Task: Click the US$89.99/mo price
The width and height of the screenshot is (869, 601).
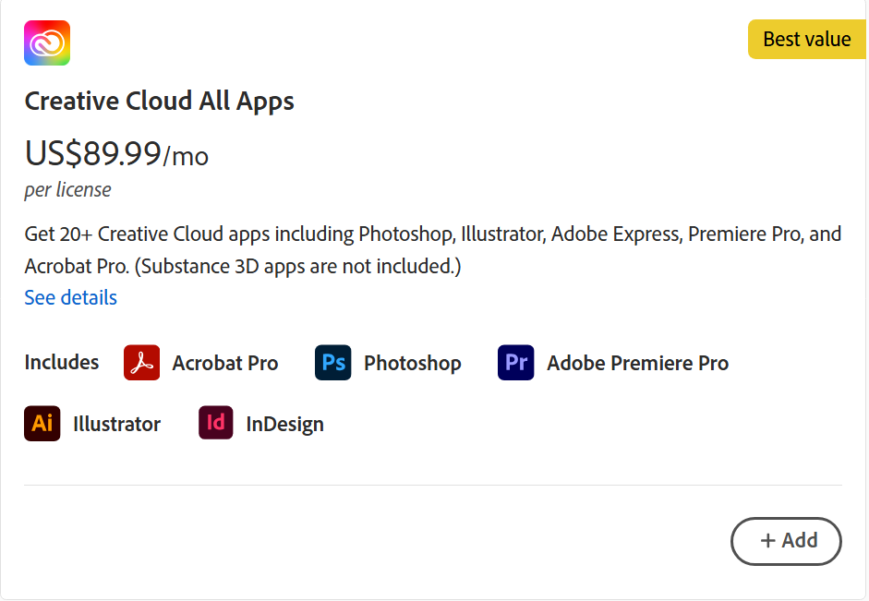Action: coord(116,153)
